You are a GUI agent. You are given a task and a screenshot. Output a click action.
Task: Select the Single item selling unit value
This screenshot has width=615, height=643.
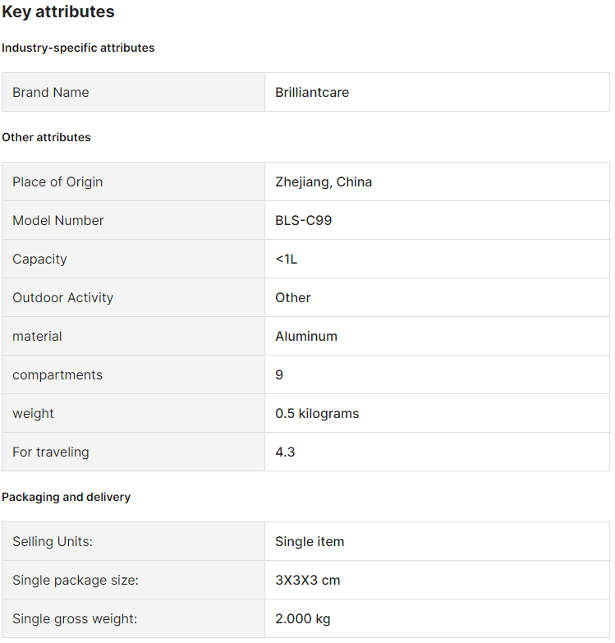pyautogui.click(x=310, y=541)
